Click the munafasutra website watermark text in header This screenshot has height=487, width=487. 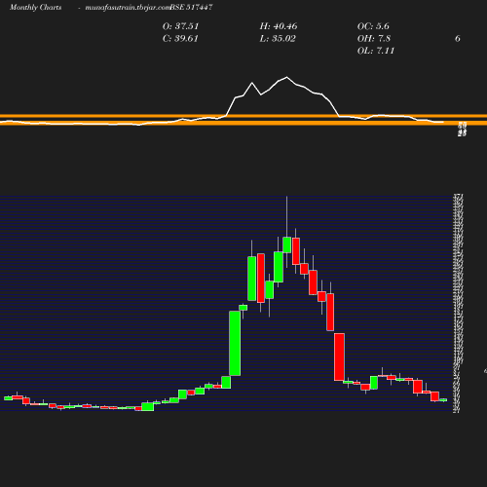pos(128,8)
